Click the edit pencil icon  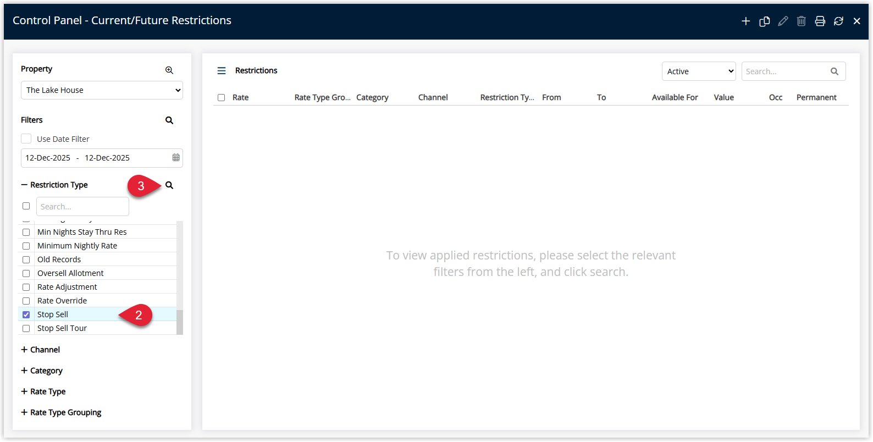coord(783,21)
